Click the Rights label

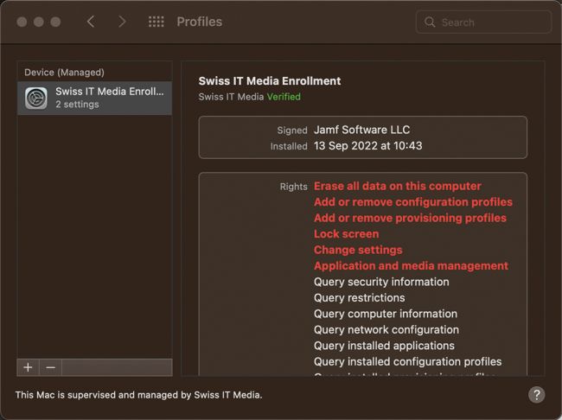pyautogui.click(x=294, y=187)
